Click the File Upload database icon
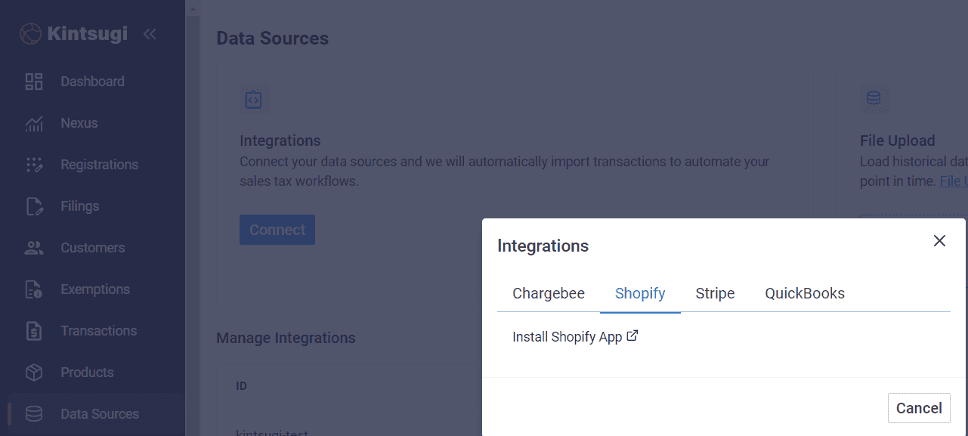 (874, 98)
